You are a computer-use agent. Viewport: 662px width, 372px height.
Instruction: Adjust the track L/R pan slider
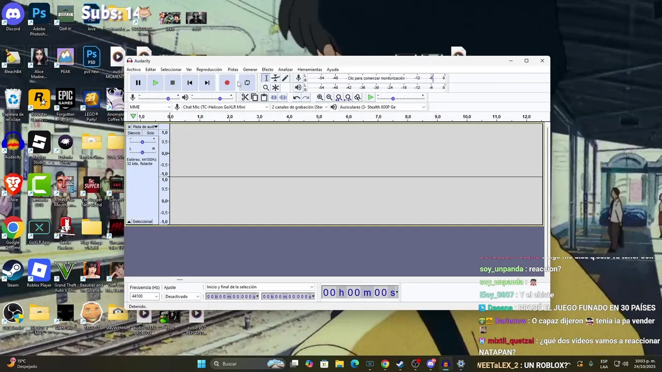[142, 151]
